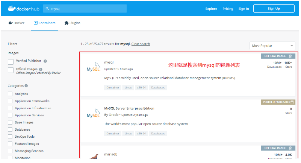The image size is (301, 163).
Task: Click OFFICIAL IMAGE badge on mysql result
Action: click(278, 56)
